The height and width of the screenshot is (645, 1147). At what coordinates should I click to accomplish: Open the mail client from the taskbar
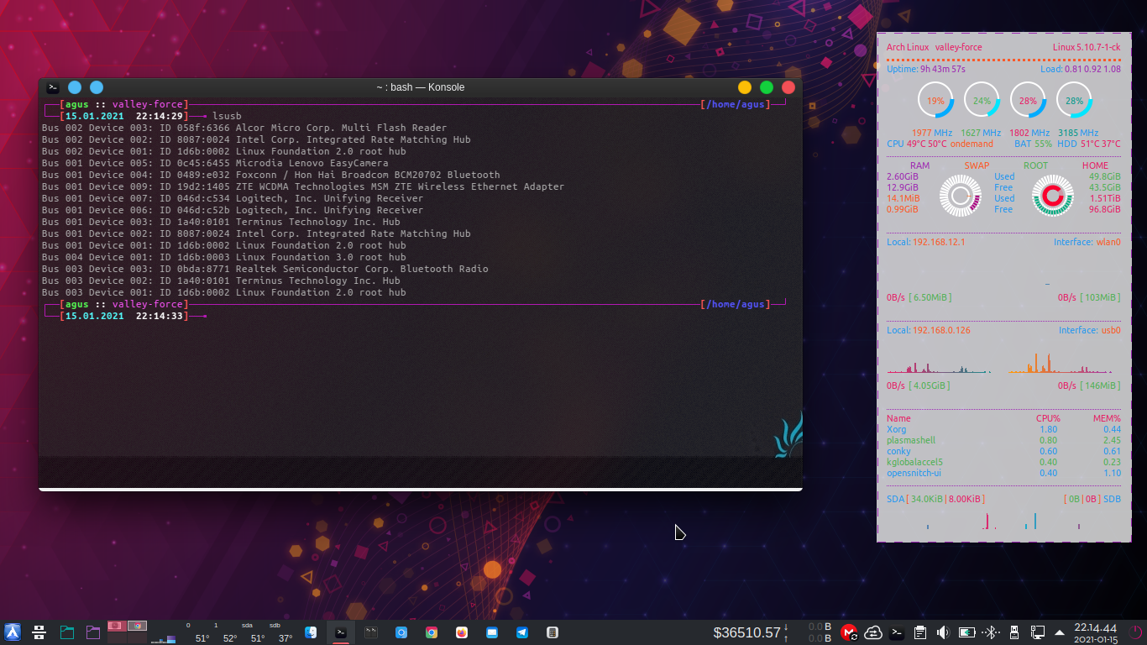[491, 632]
